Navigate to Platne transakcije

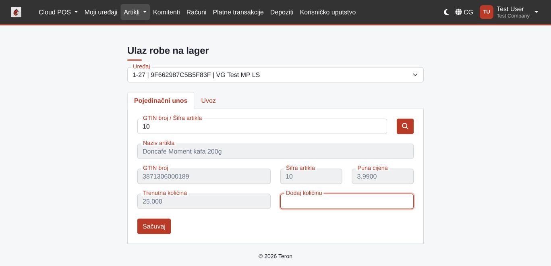tap(238, 12)
